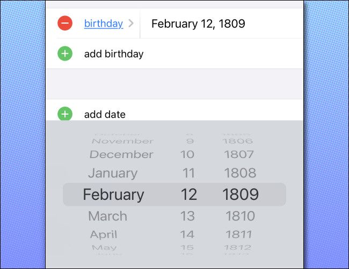Tap the red remove birthday minus icon
Screen dimensions: 349x269
pos(65,23)
